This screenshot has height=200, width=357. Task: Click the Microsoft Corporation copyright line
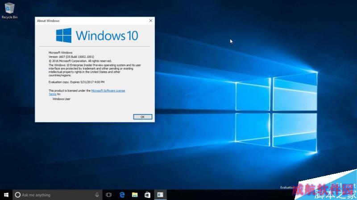tap(80, 61)
